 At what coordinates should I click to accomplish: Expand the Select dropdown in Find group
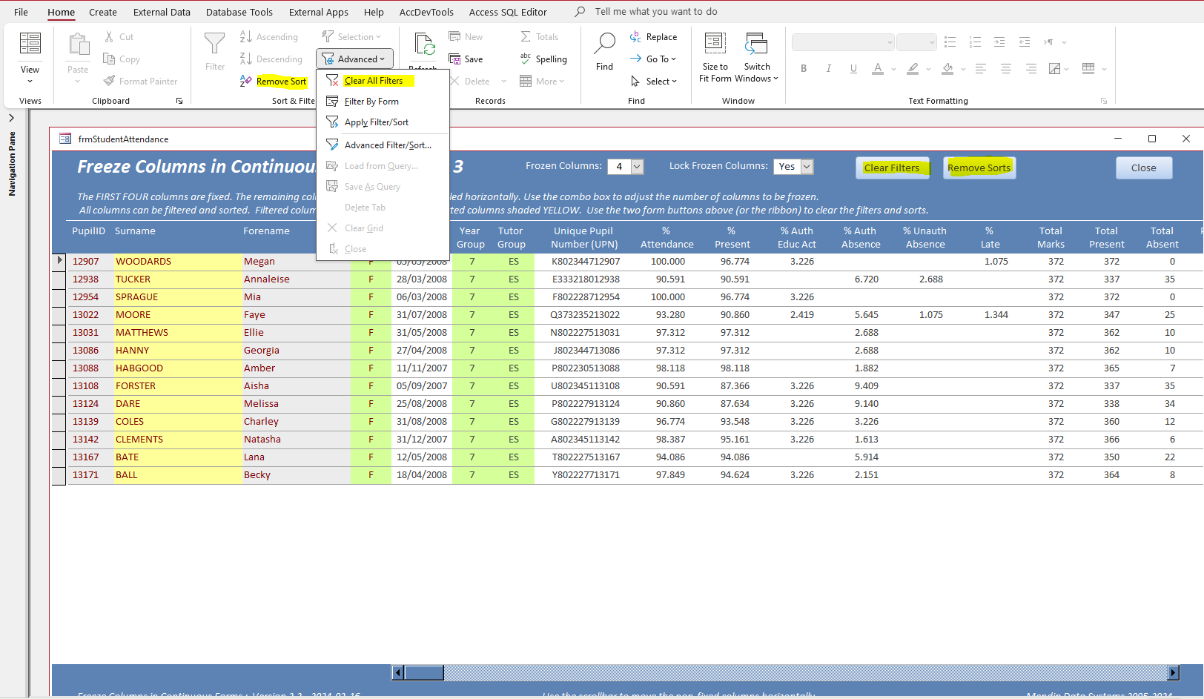coord(653,82)
